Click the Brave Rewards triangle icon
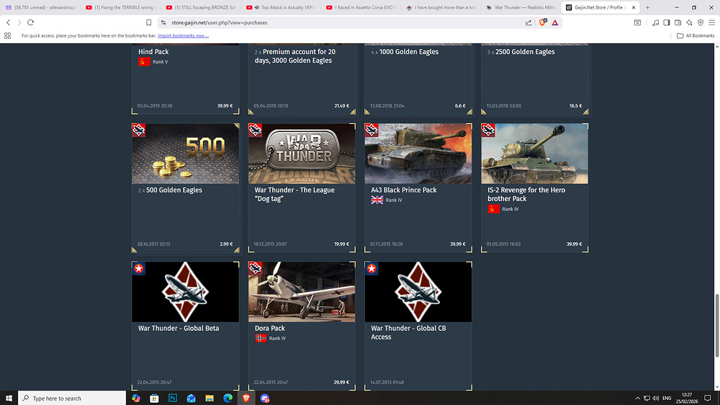Image resolution: width=720 pixels, height=405 pixels. (555, 22)
